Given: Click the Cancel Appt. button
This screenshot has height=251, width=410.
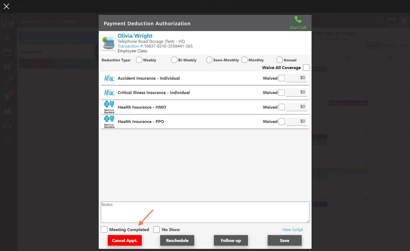Looking at the screenshot, I should click(x=125, y=240).
